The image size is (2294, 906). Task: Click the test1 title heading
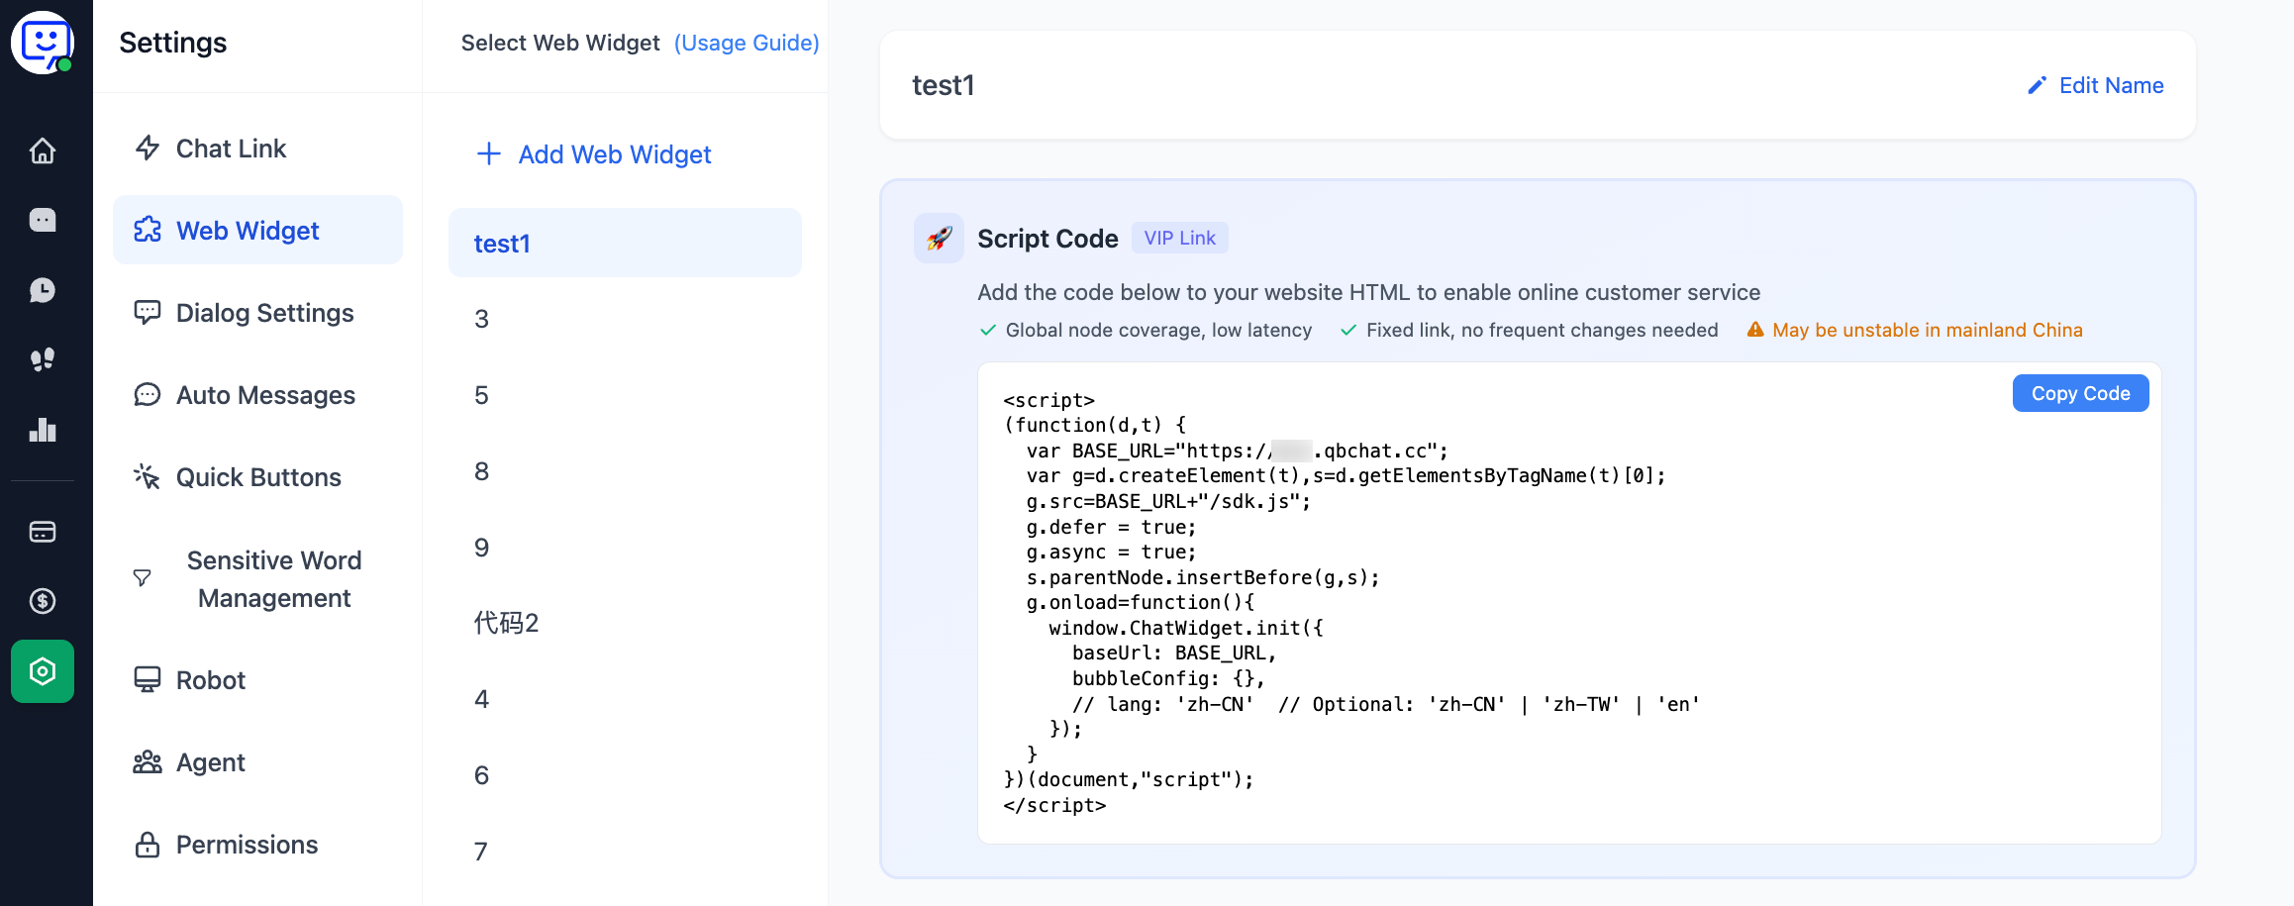click(x=944, y=85)
